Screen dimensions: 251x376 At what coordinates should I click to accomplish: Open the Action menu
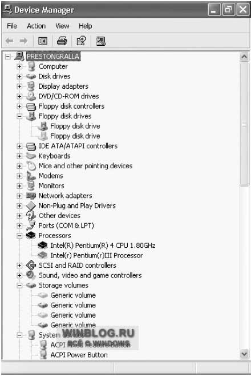coord(36,26)
